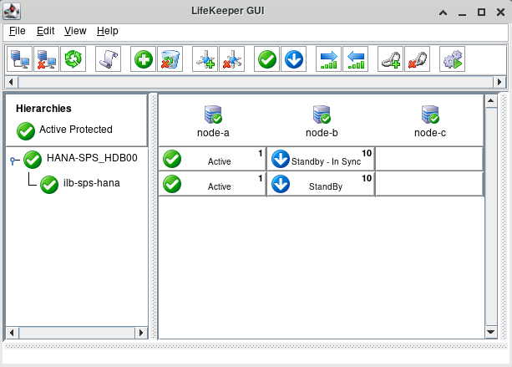Select ilb-sps-hana in the hierarchy tree
Image resolution: width=512 pixels, height=367 pixels.
click(91, 183)
